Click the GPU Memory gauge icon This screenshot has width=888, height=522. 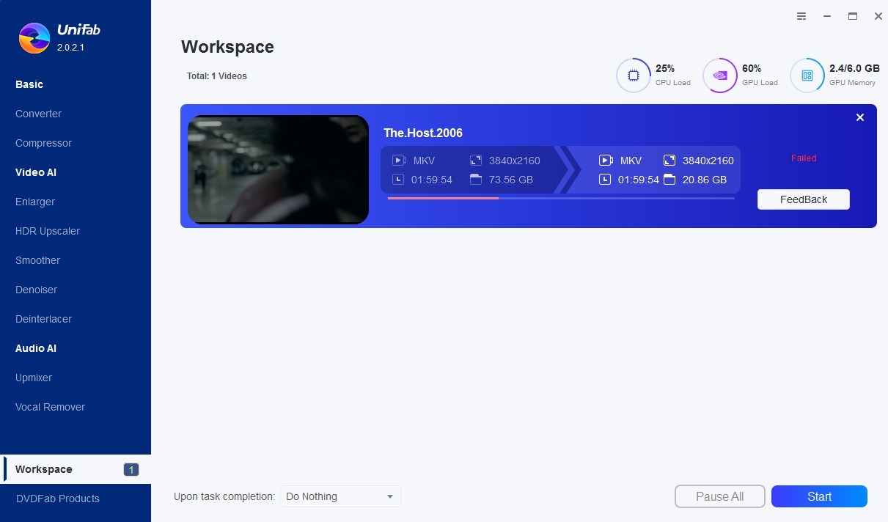807,76
